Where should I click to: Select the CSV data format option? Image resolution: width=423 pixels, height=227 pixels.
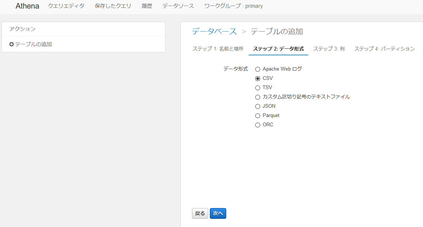(x=258, y=78)
